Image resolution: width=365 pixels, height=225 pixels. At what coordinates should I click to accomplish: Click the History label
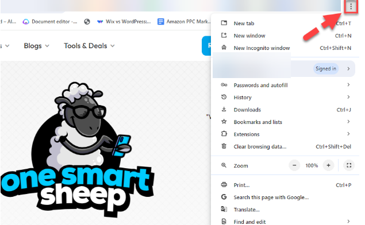point(243,98)
